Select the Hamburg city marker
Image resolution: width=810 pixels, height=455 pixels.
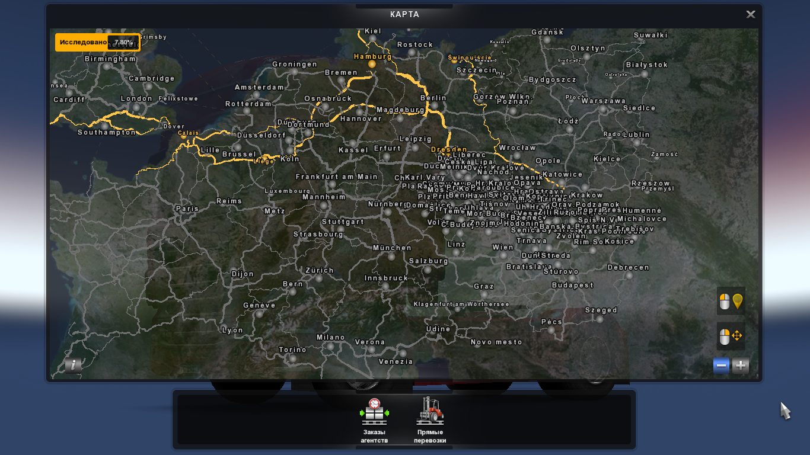click(372, 64)
